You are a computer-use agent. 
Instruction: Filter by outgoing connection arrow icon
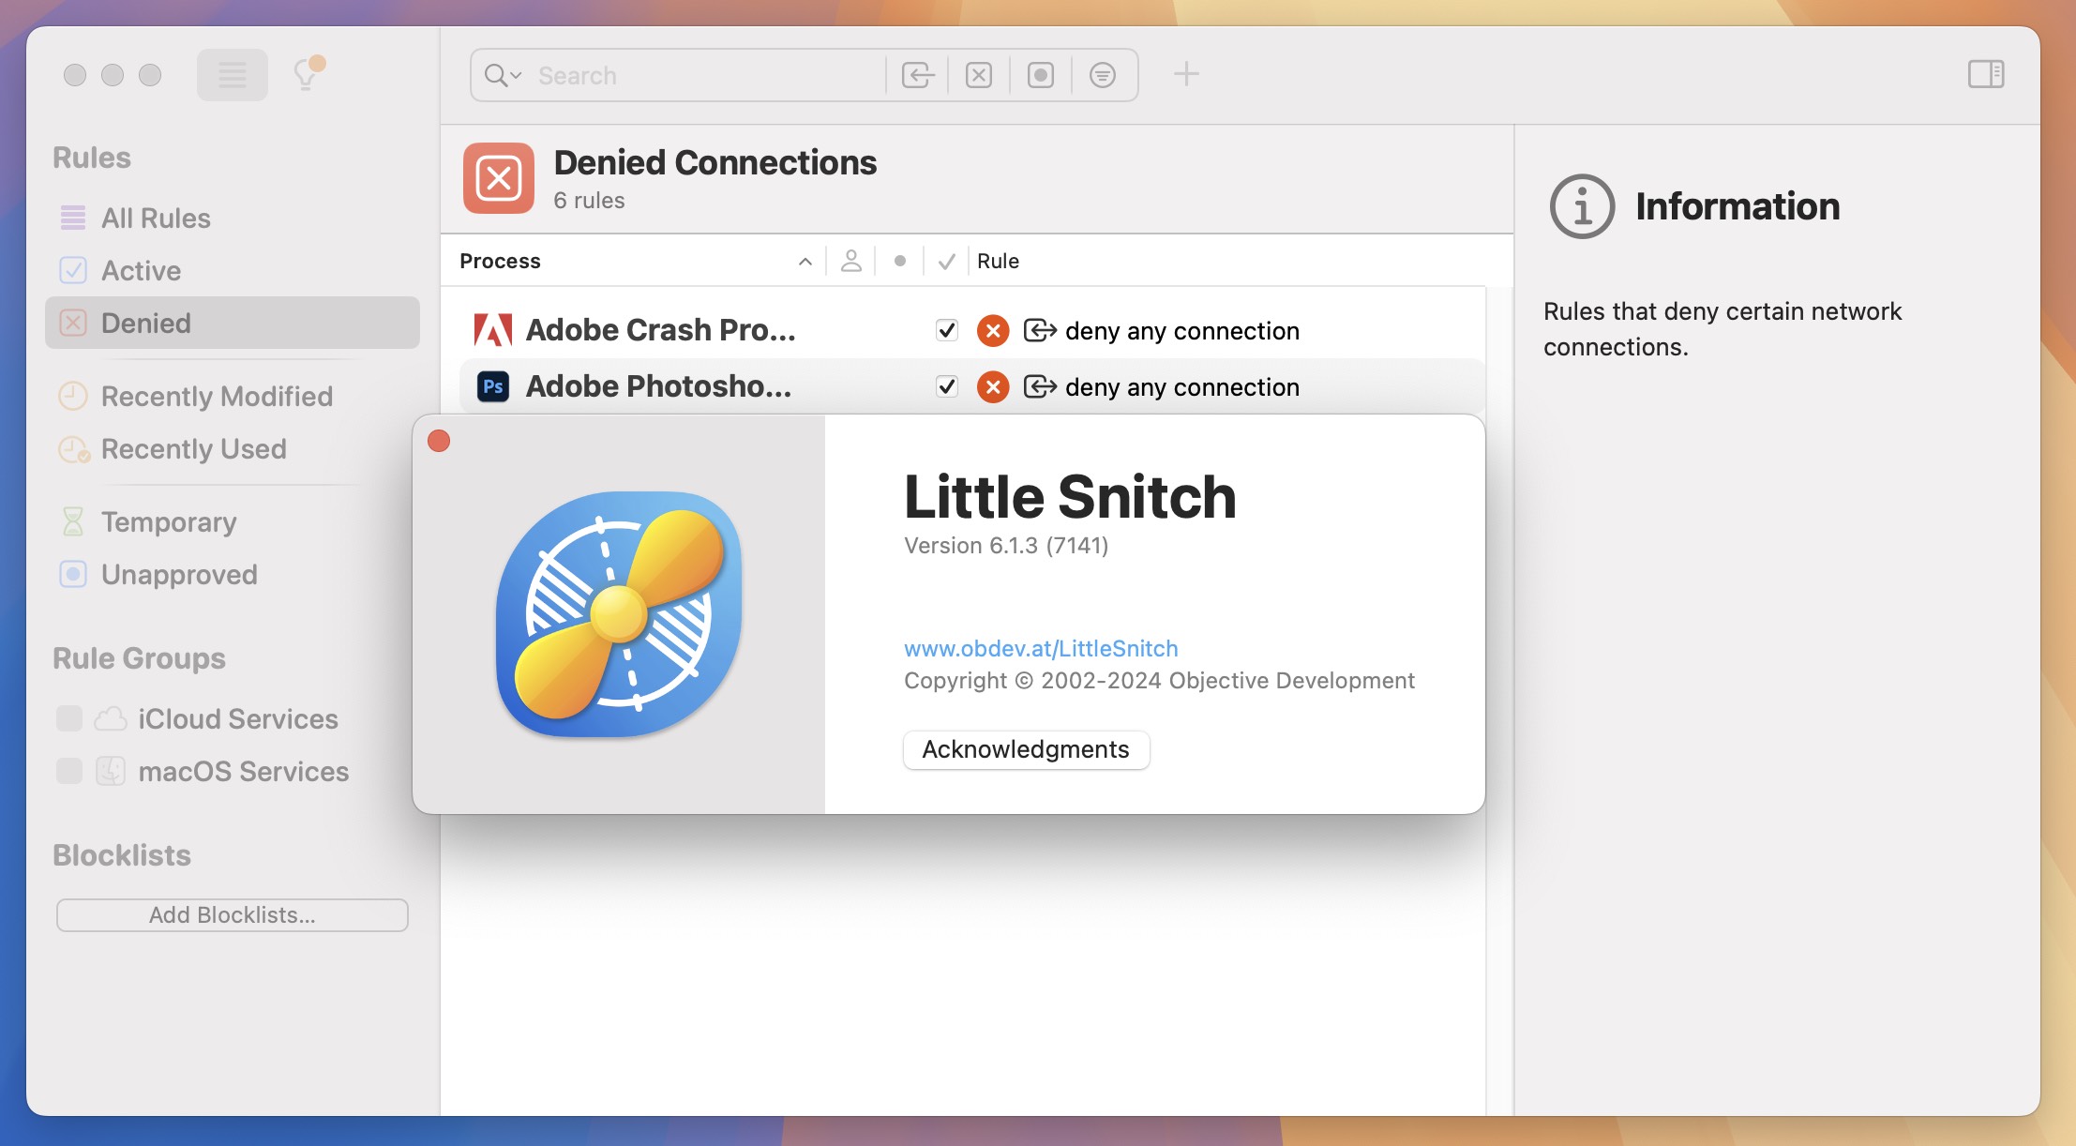point(918,75)
